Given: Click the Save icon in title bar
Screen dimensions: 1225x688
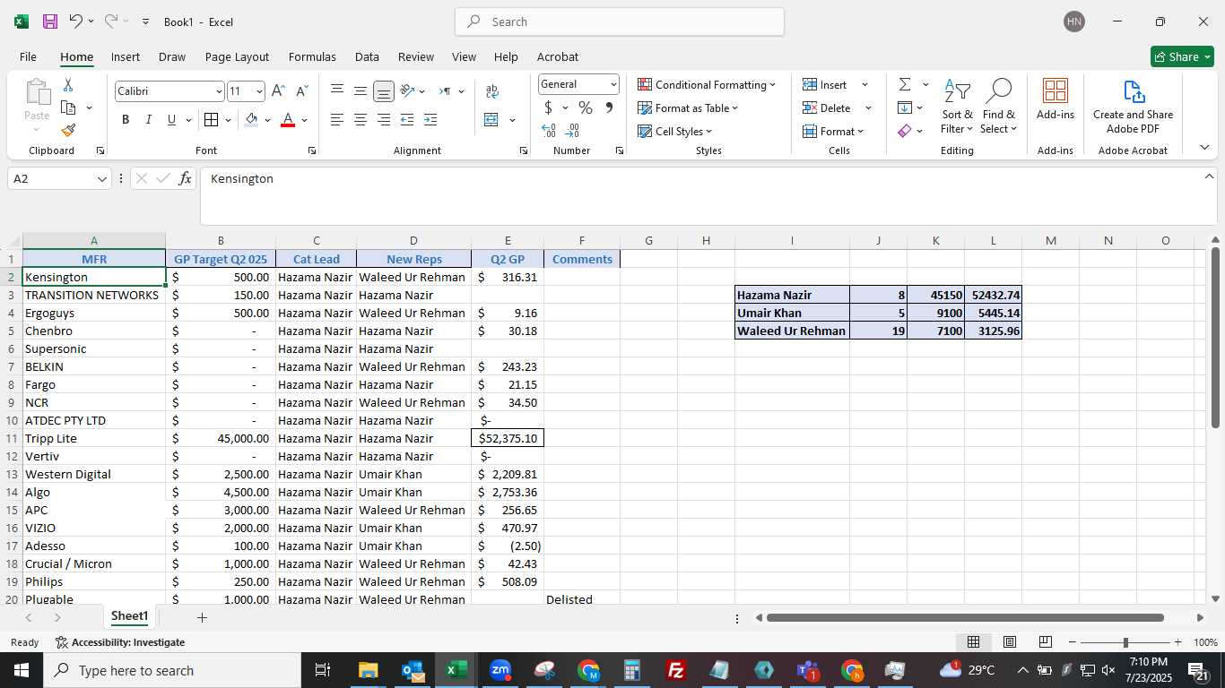Looking at the screenshot, I should pyautogui.click(x=50, y=21).
